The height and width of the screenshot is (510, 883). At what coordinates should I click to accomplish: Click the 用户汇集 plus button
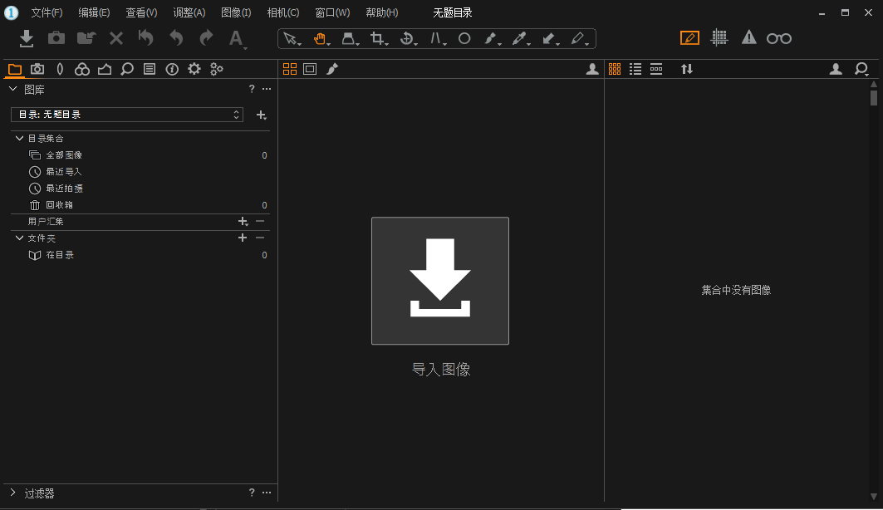(243, 221)
